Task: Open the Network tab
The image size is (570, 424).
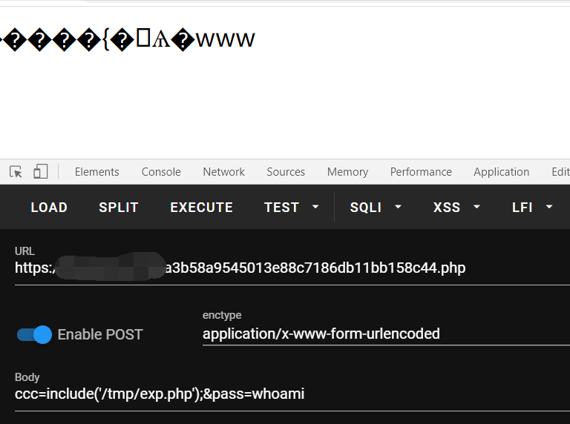Action: click(224, 172)
